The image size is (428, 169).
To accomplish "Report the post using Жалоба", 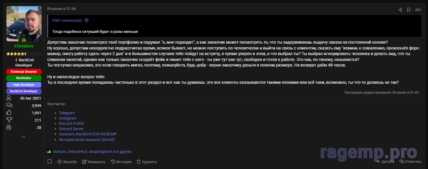I will (67, 162).
